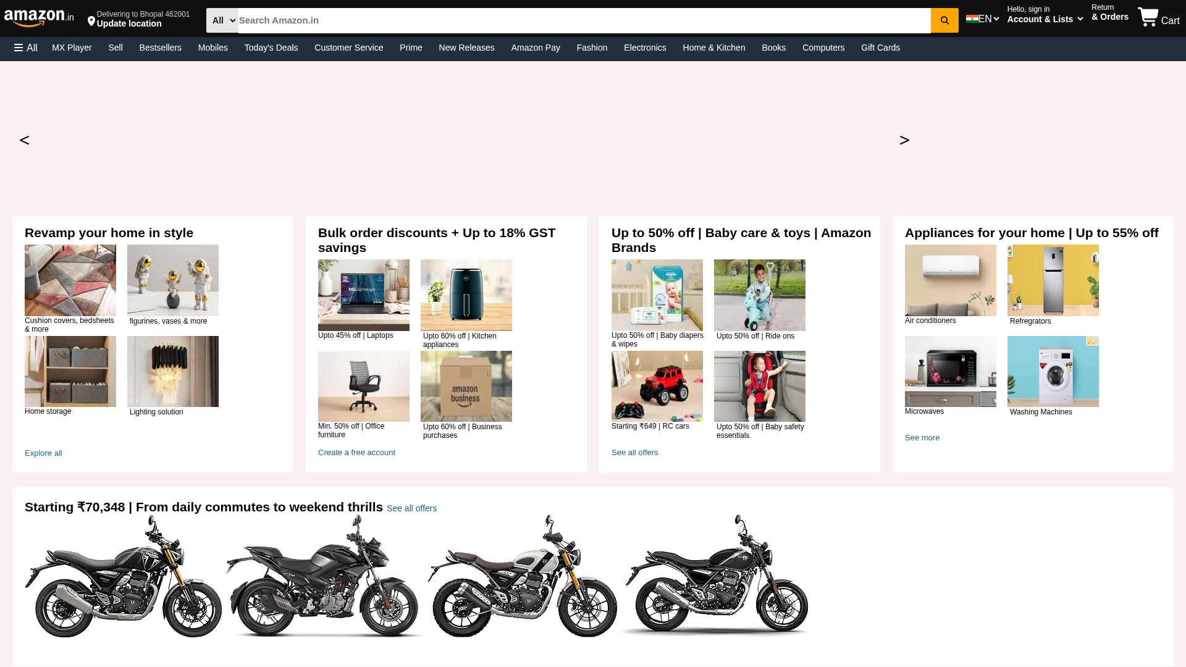
Task: Open third white-tank scrambler motorcycle image
Action: pos(522,577)
